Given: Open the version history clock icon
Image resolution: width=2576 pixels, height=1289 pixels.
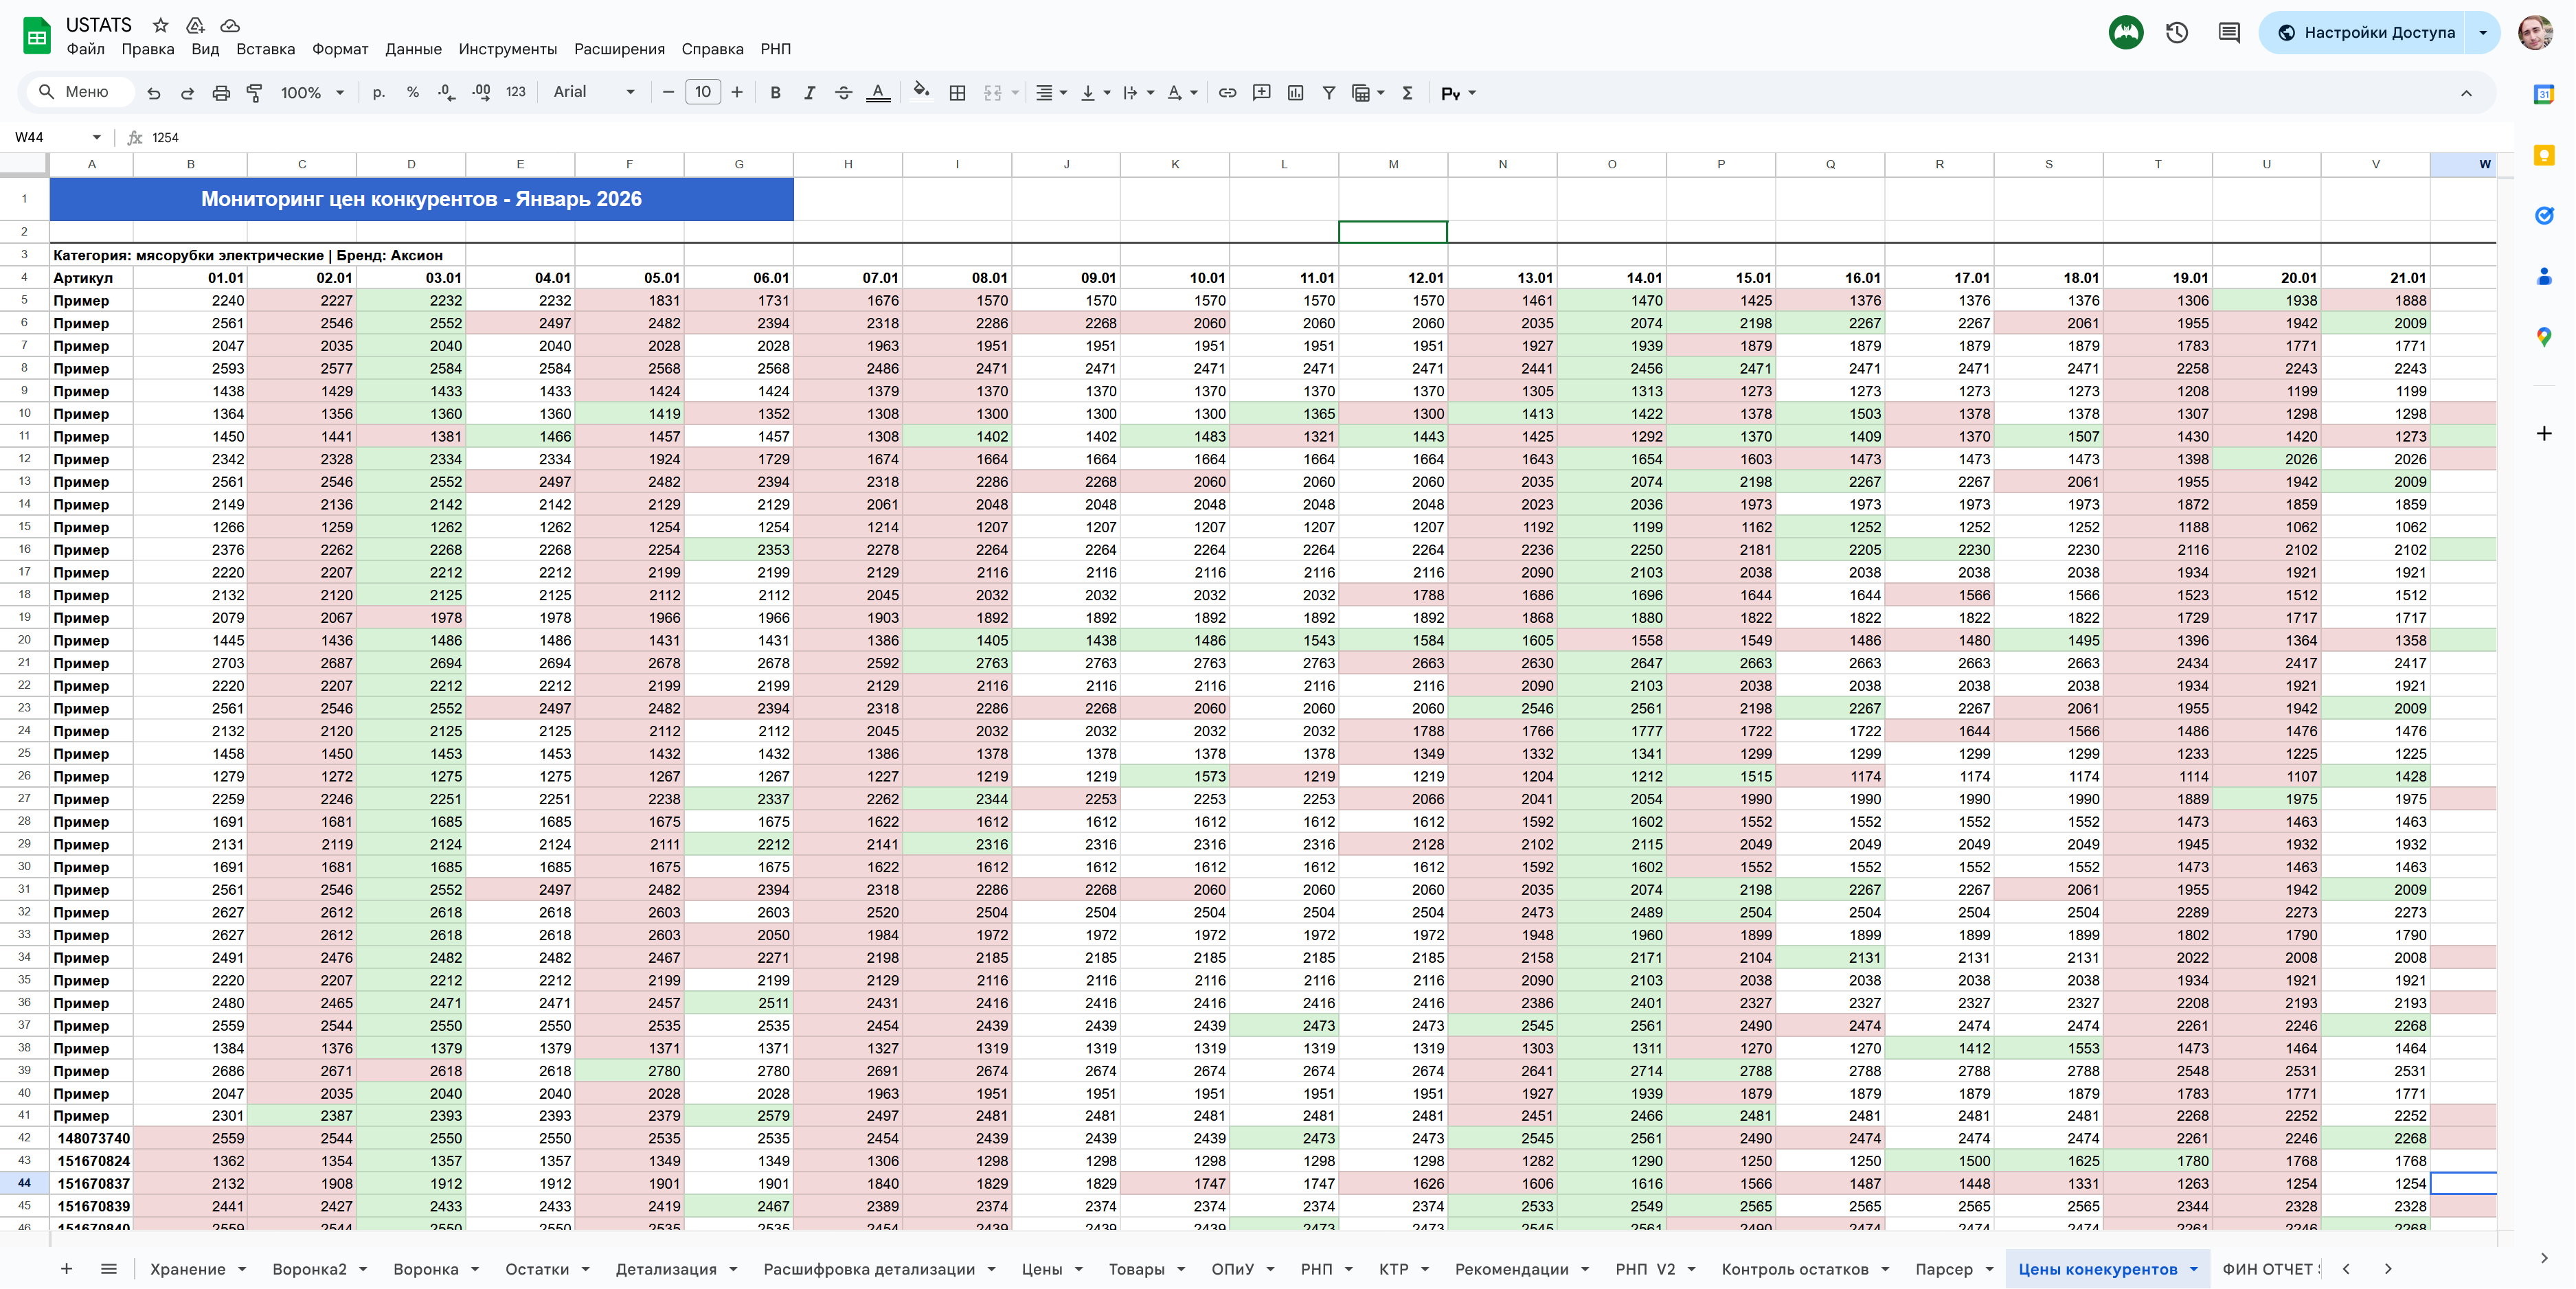Looking at the screenshot, I should [x=2177, y=33].
